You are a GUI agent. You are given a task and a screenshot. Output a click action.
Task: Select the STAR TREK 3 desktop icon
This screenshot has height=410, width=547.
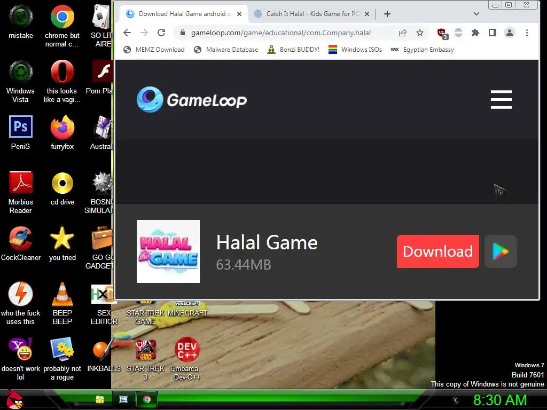point(145,359)
